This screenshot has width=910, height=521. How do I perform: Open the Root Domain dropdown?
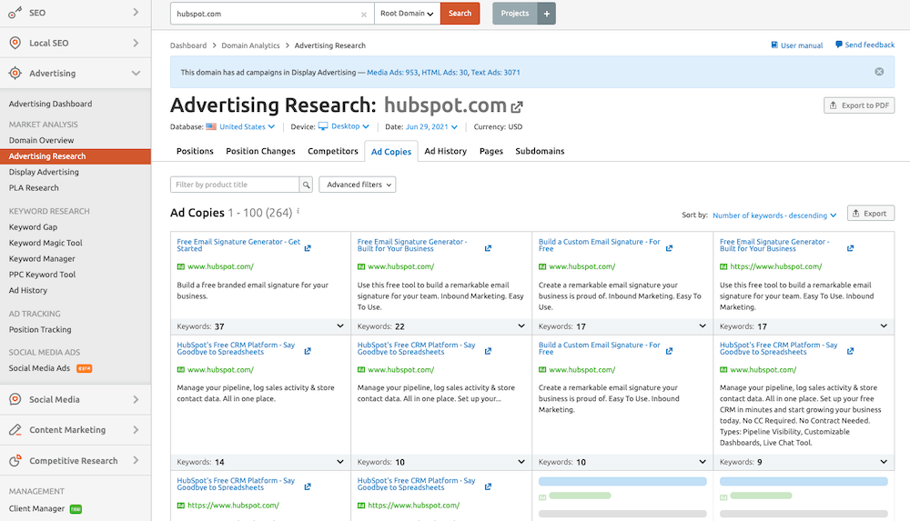click(x=407, y=14)
